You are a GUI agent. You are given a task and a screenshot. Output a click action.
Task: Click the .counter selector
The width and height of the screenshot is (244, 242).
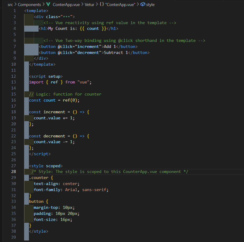pos(39,178)
